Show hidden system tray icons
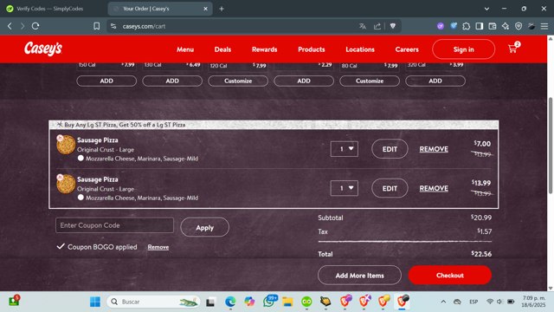This screenshot has width=554, height=312. [443, 302]
